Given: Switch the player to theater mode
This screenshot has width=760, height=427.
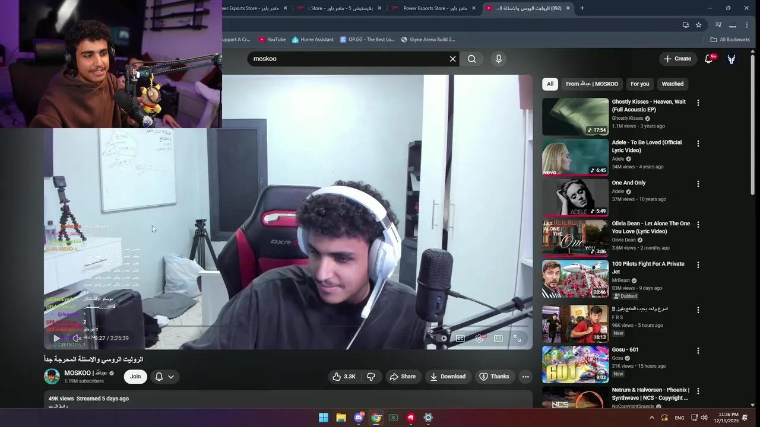Looking at the screenshot, I should [x=498, y=338].
